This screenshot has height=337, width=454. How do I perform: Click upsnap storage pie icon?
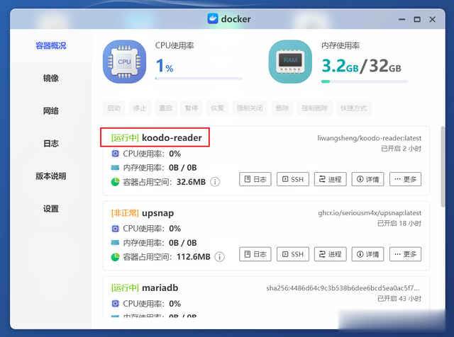115,257
